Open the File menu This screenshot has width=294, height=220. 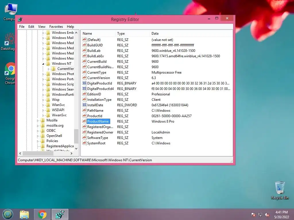coord(22,27)
